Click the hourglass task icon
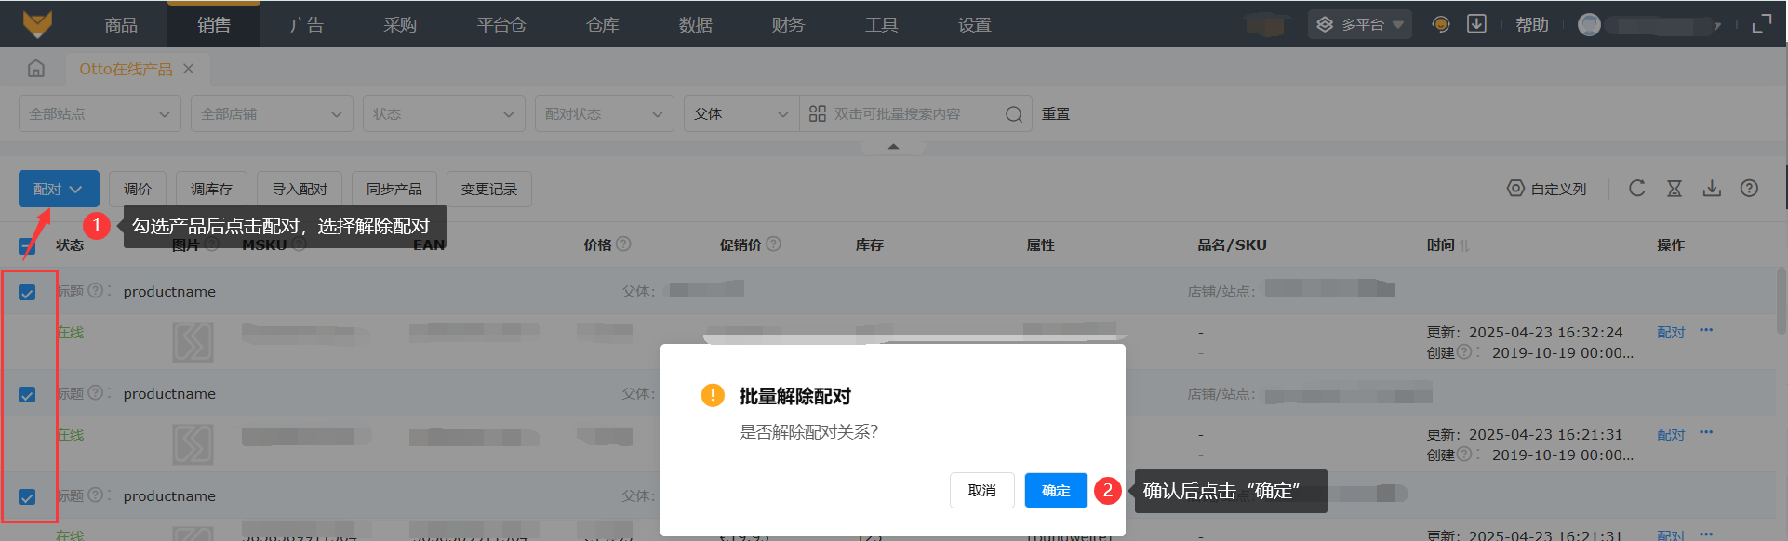Image resolution: width=1788 pixels, height=541 pixels. tap(1674, 189)
